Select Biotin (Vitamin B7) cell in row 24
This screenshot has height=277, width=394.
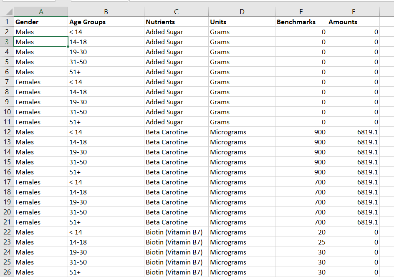[x=176, y=252]
